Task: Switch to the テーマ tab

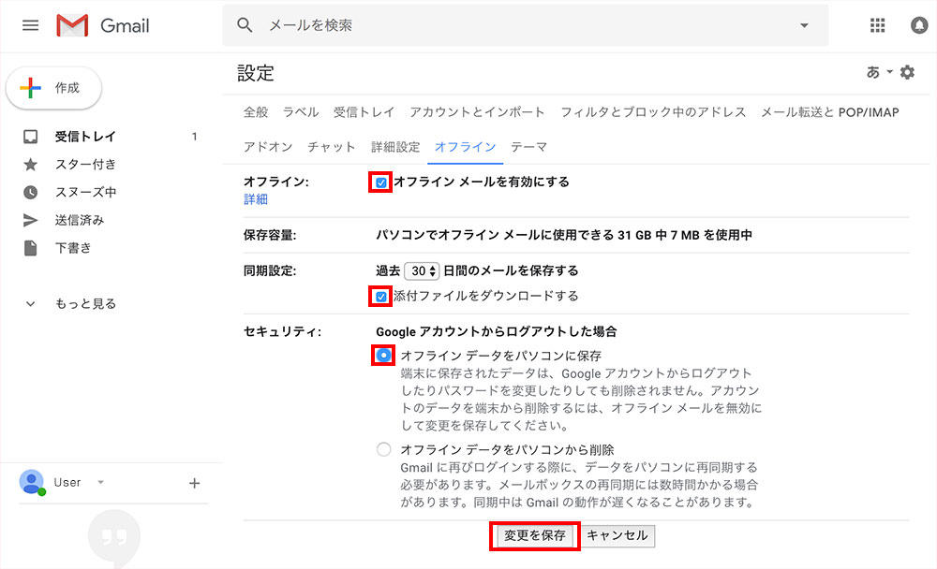Action: (528, 147)
